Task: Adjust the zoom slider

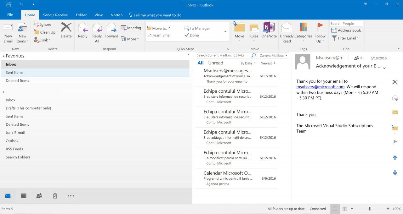Action: coord(370,209)
